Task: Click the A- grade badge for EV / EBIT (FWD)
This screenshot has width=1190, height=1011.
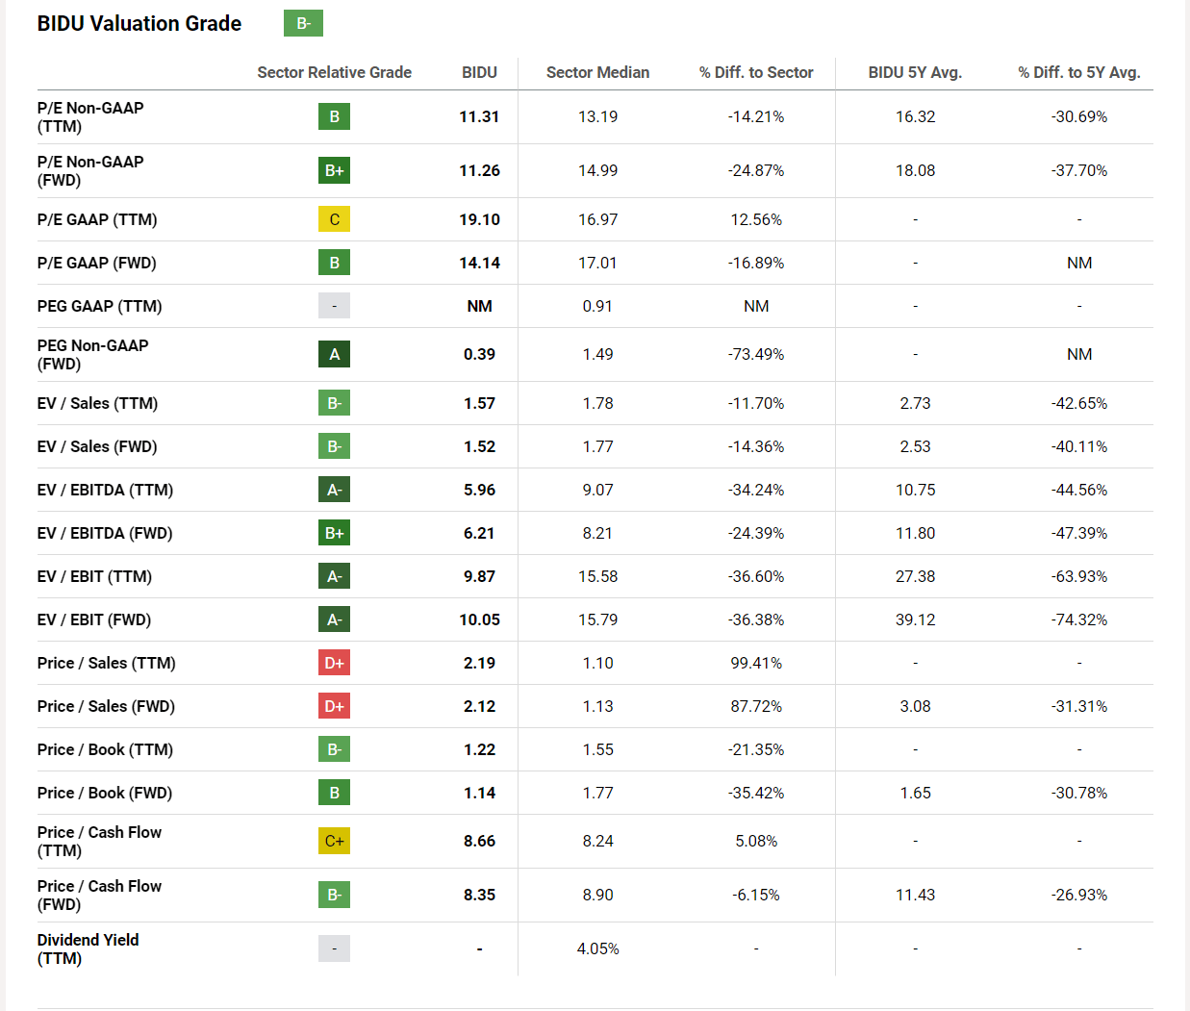Action: (x=334, y=619)
